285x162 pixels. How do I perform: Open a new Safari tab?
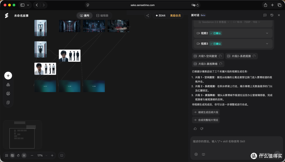pos(272,5)
